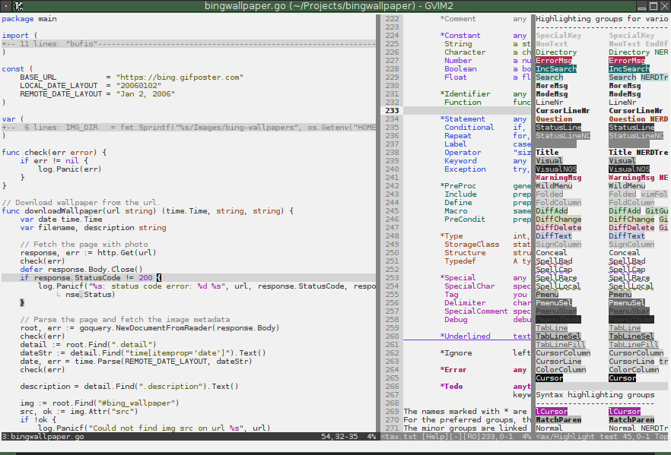This screenshot has width=671, height=455.
Task: Click the 'Highlight test' status line
Action: click(x=602, y=437)
